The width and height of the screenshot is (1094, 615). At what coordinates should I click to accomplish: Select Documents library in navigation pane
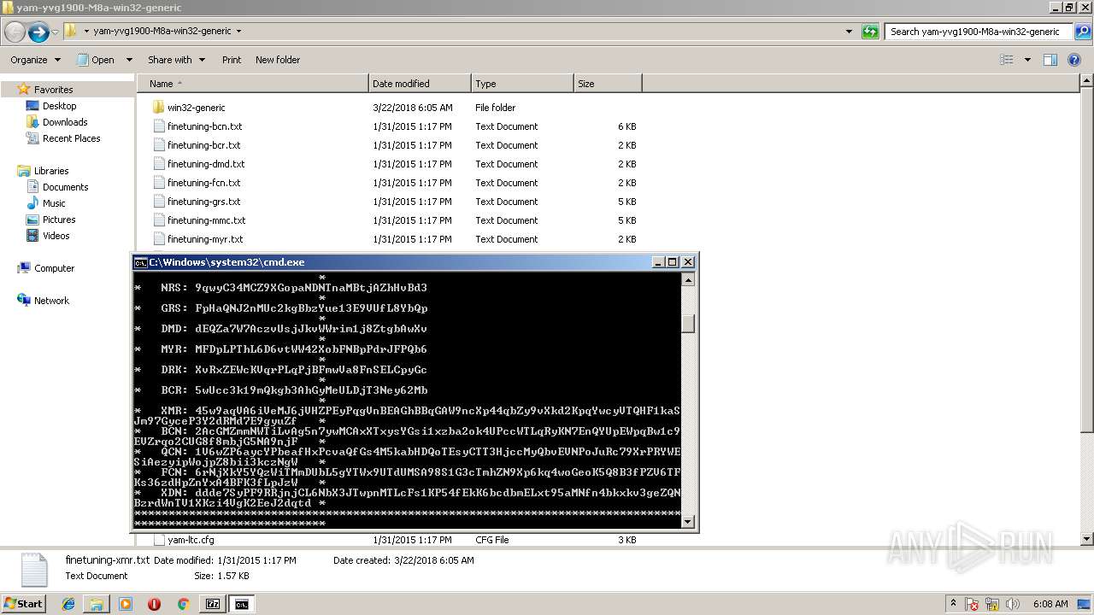click(65, 187)
